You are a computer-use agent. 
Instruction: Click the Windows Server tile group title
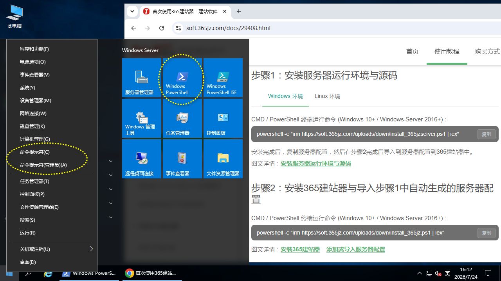click(x=140, y=50)
